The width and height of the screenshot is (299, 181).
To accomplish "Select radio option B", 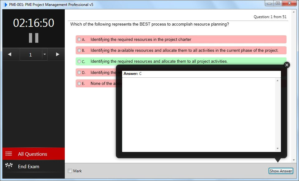I will click(79, 51).
